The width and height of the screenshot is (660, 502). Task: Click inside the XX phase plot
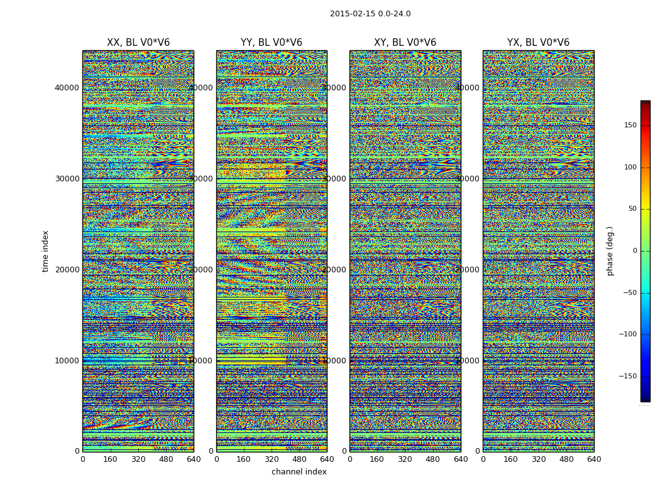[138, 251]
